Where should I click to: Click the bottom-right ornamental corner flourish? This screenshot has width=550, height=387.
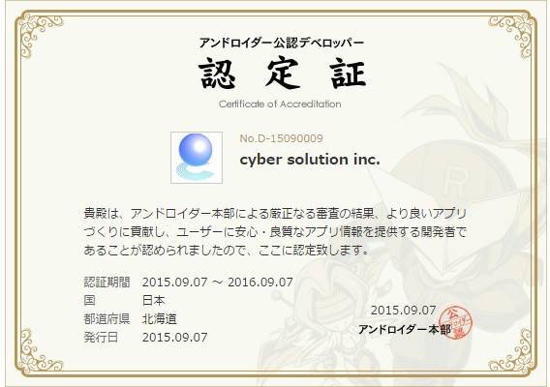(510, 350)
